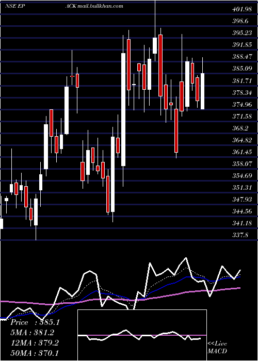The height and width of the screenshot is (361, 258).
Task: Click the 5MA : 381.2 readout
Action: [33, 333]
